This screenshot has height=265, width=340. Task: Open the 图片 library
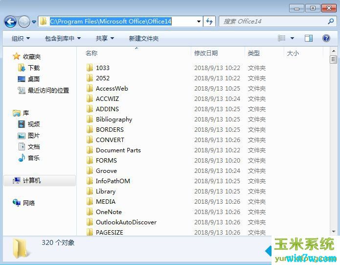point(34,136)
